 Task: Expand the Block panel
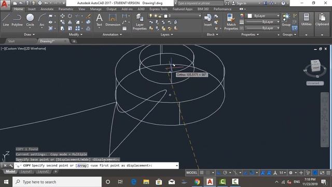click(x=212, y=34)
